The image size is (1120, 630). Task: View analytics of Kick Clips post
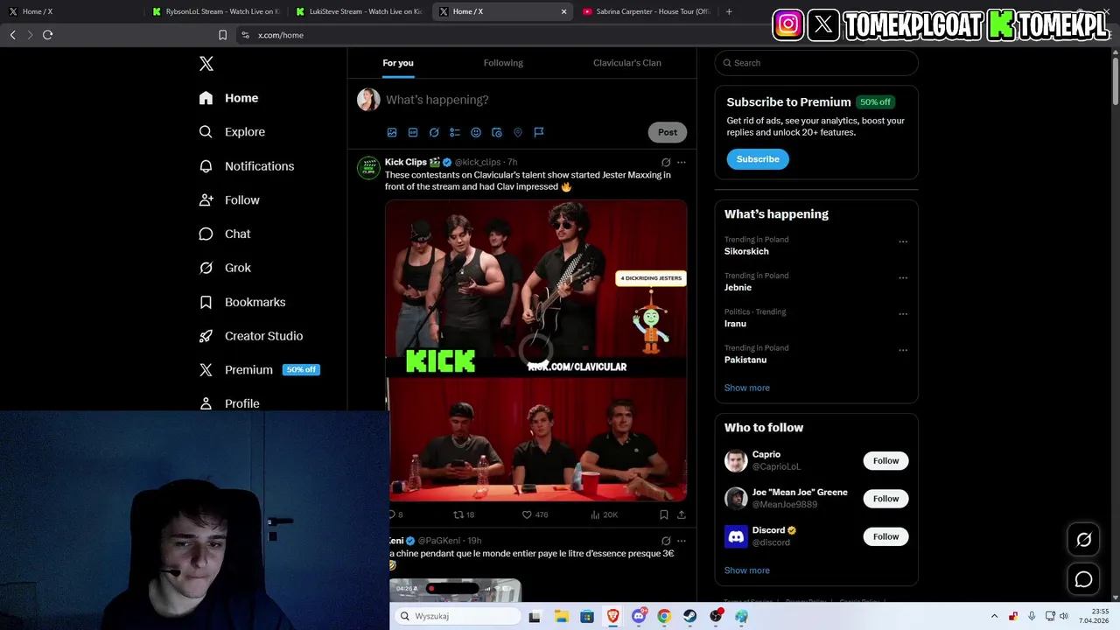pos(605,514)
